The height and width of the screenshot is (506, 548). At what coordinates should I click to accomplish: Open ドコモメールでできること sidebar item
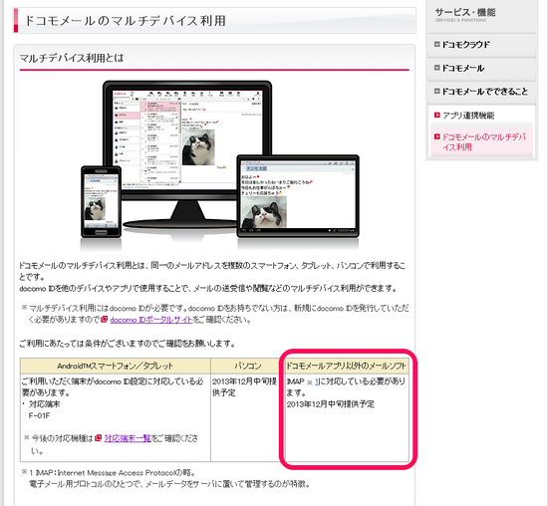tap(481, 92)
